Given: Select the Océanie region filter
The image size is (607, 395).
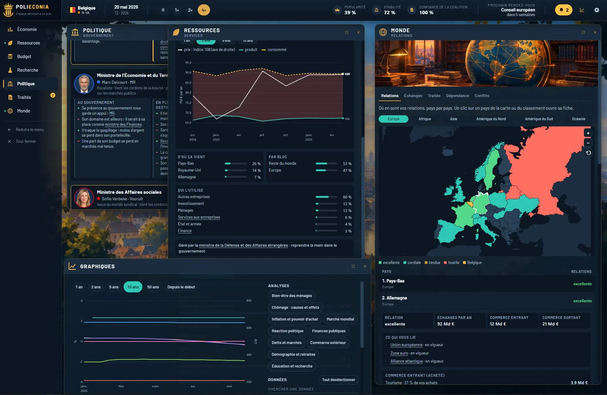Looking at the screenshot, I should 579,119.
